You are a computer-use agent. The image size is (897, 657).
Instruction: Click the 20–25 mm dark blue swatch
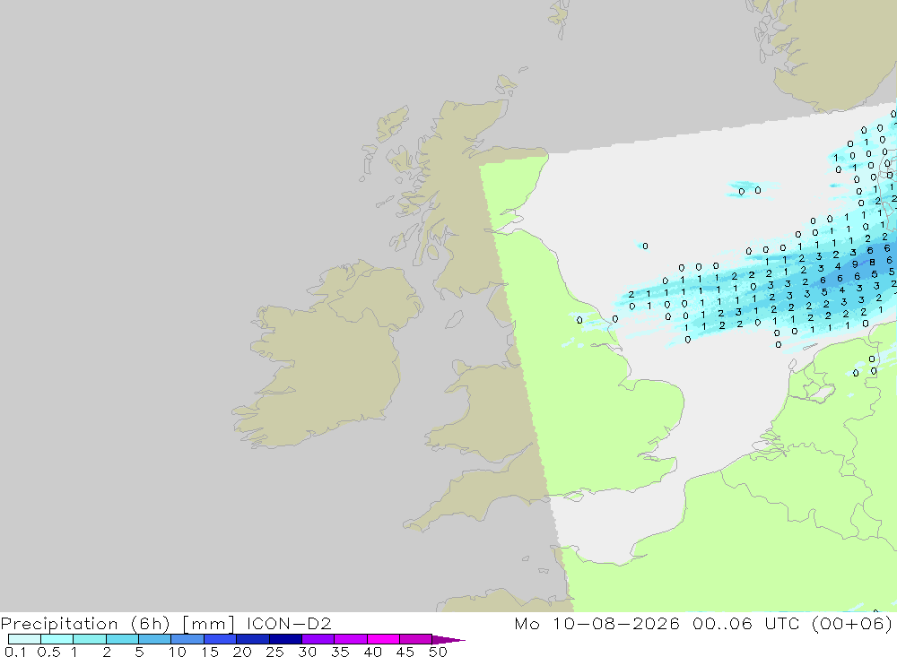(252, 639)
